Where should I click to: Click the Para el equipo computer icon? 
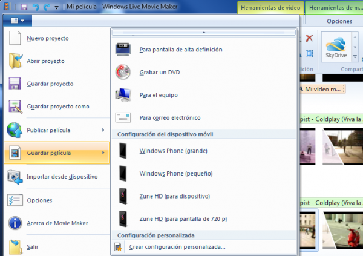pyautogui.click(x=123, y=95)
